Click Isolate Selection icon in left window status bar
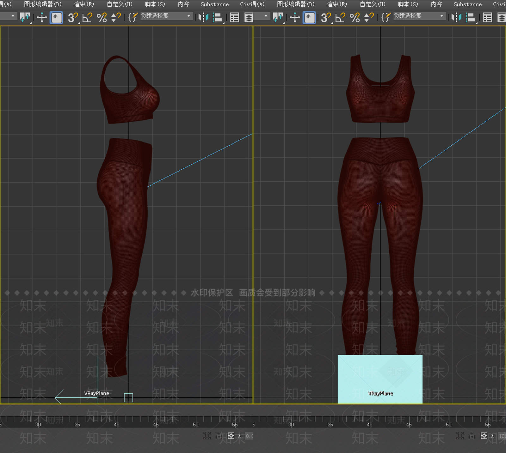This screenshot has height=453, width=506. click(x=207, y=436)
